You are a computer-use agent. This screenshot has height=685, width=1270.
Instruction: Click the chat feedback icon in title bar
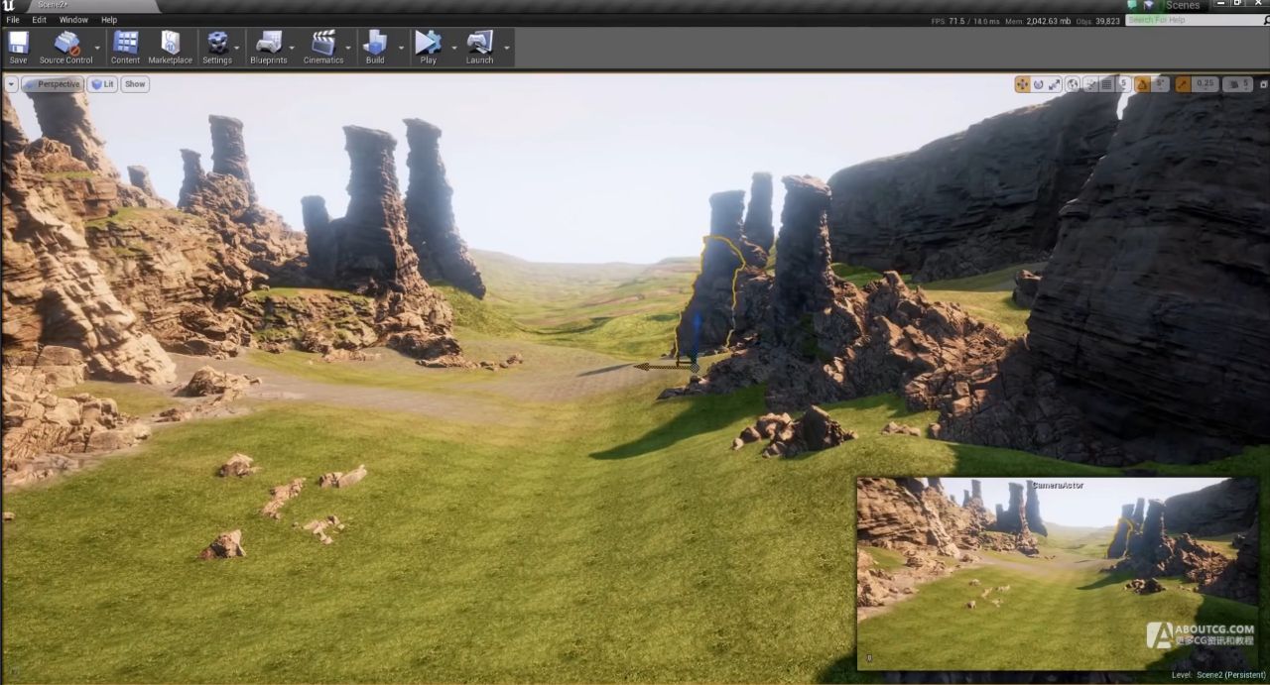(1132, 6)
